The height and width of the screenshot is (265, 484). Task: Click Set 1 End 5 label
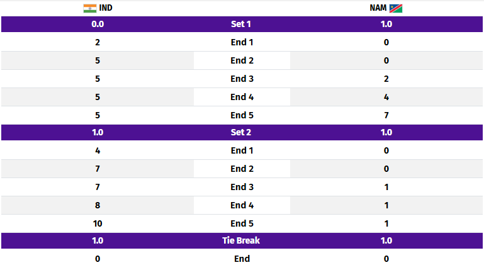point(242,115)
